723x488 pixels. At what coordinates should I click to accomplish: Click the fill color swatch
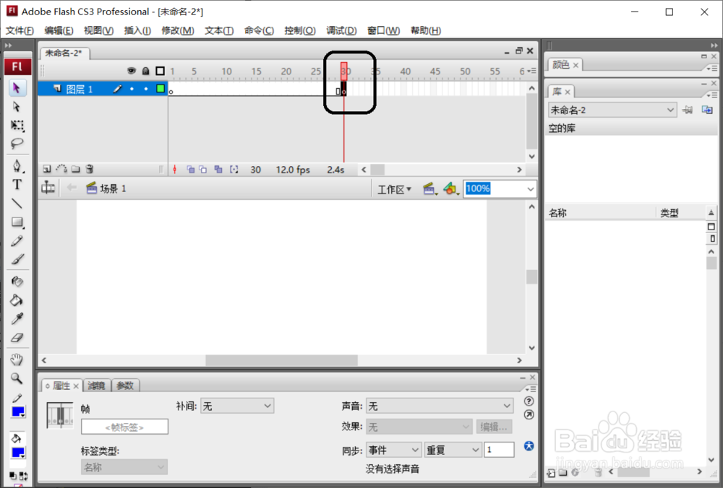click(x=18, y=453)
